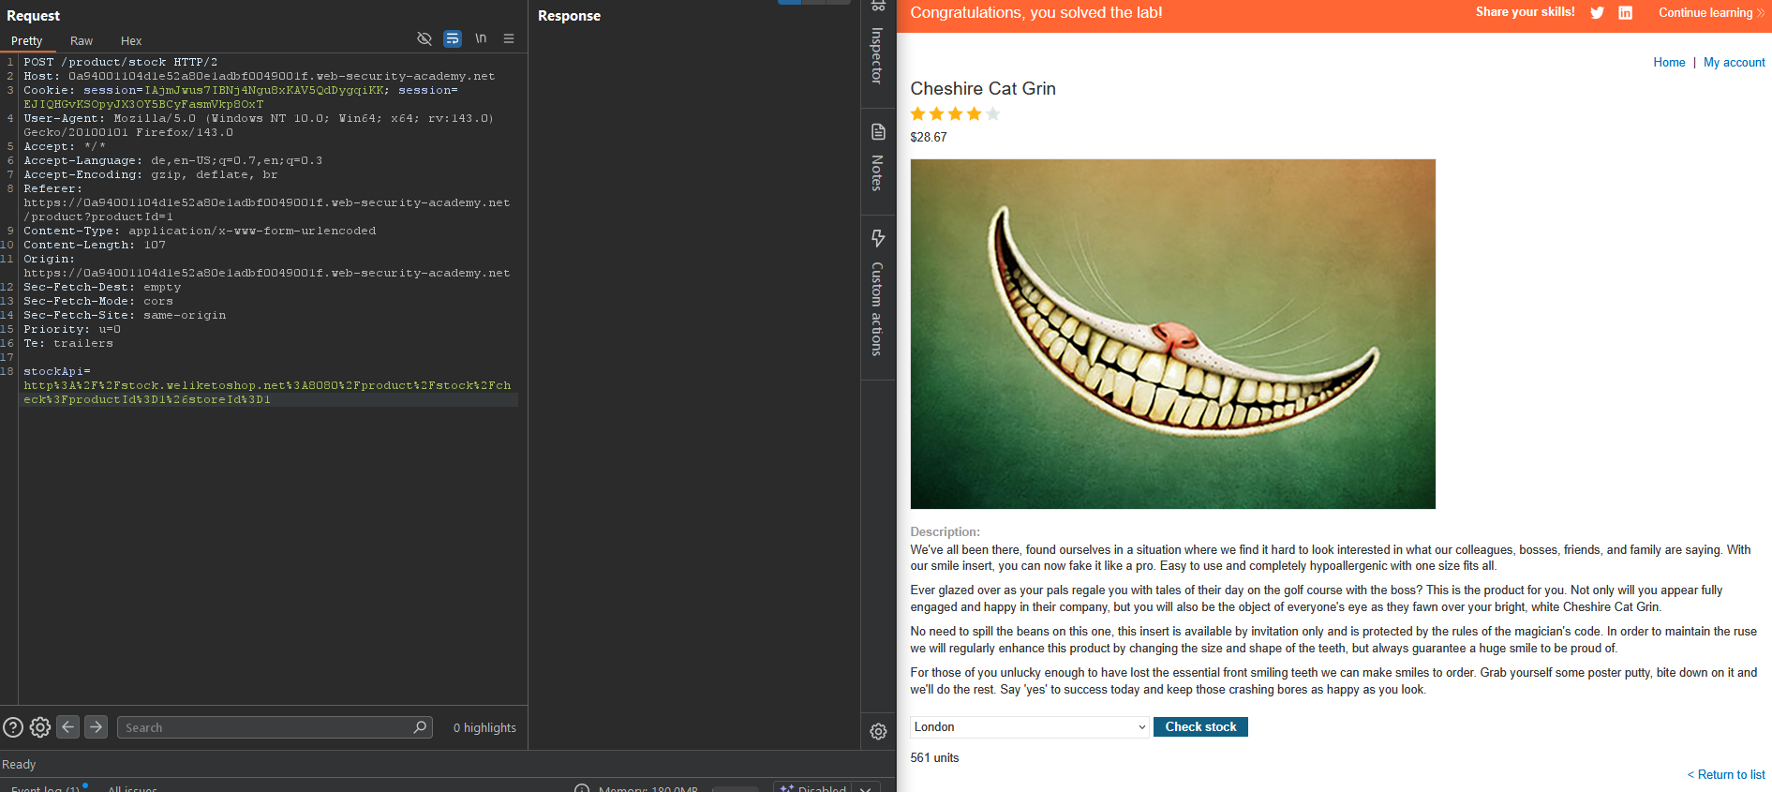
Task: Click the Search input field
Action: pos(267,727)
